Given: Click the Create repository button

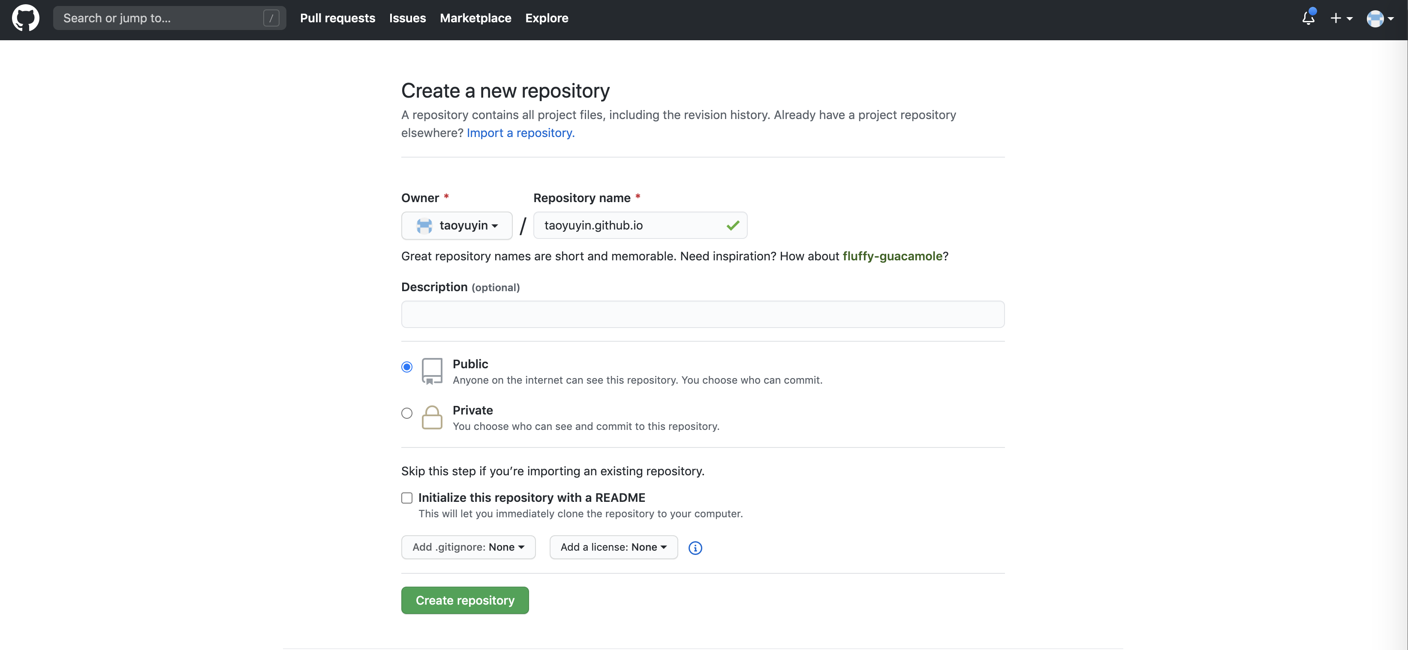Looking at the screenshot, I should pos(465,600).
